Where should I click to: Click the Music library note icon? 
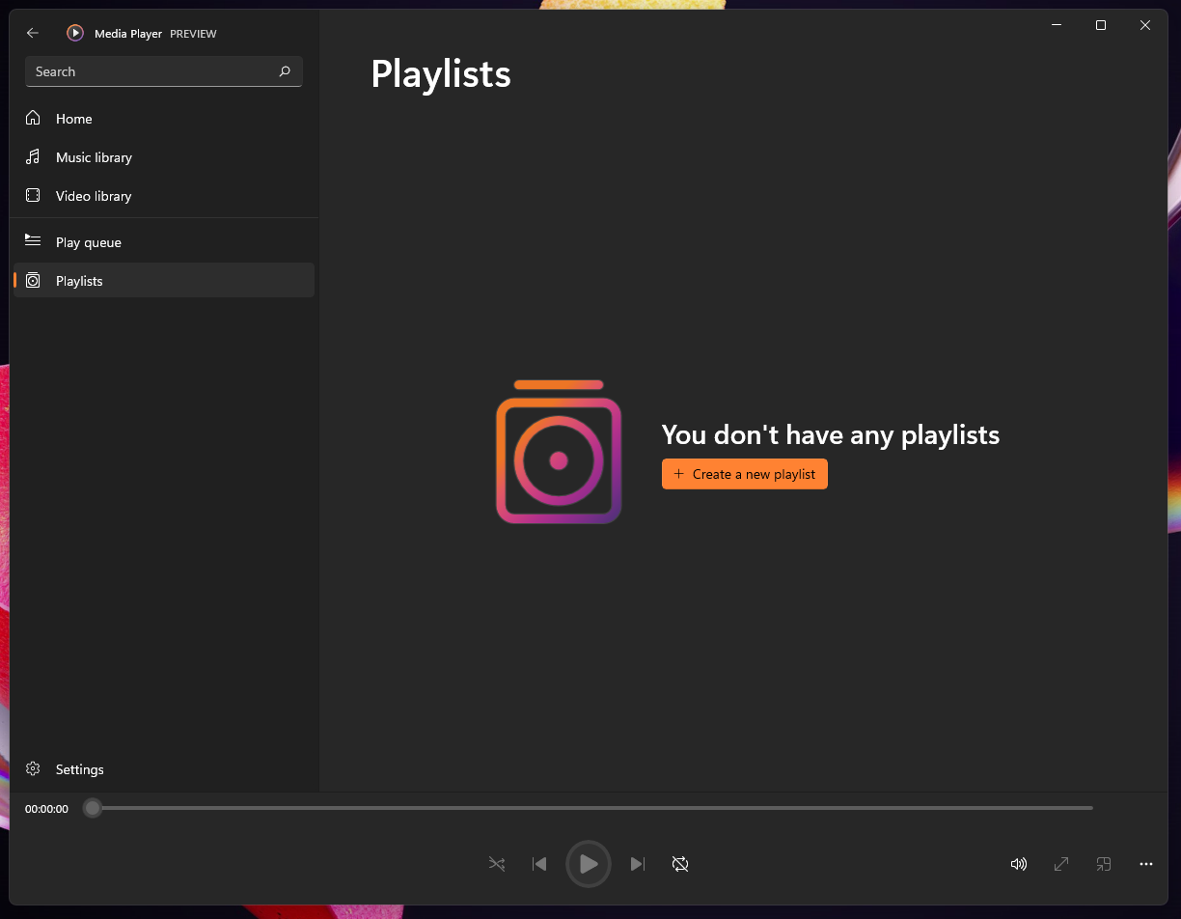[x=33, y=156]
